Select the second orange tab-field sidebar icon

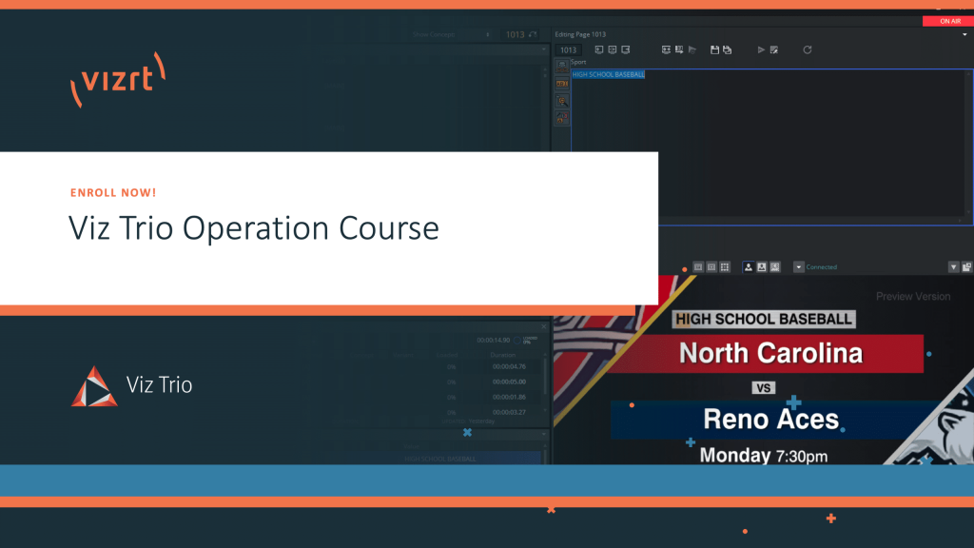[562, 84]
